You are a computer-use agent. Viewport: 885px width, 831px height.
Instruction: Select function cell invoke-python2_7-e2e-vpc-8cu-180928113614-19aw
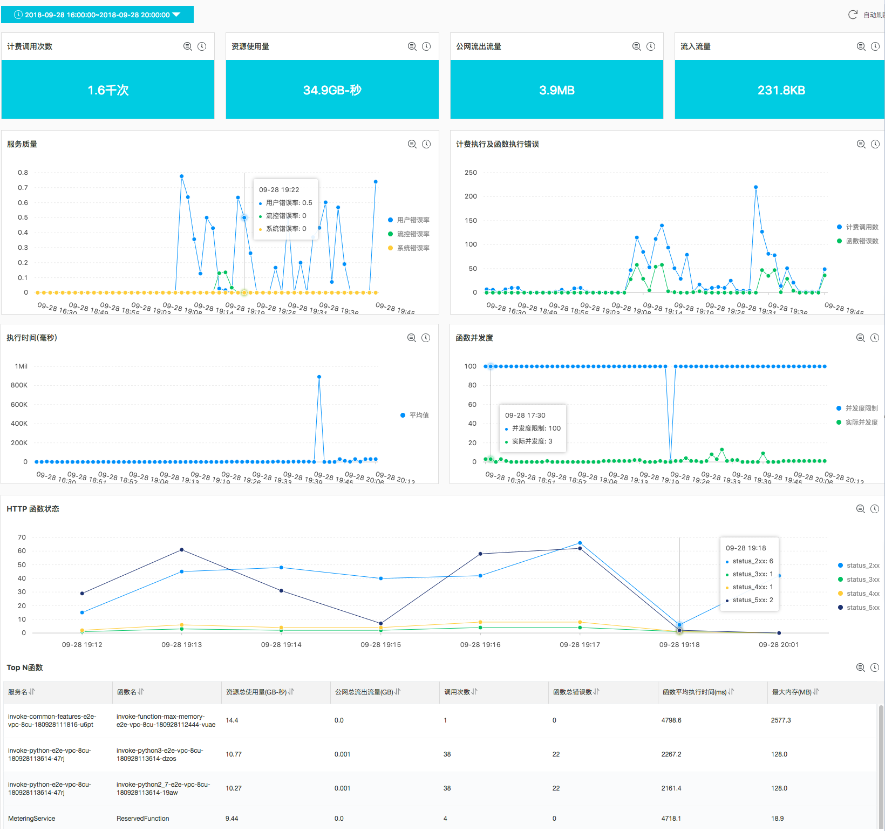163,788
